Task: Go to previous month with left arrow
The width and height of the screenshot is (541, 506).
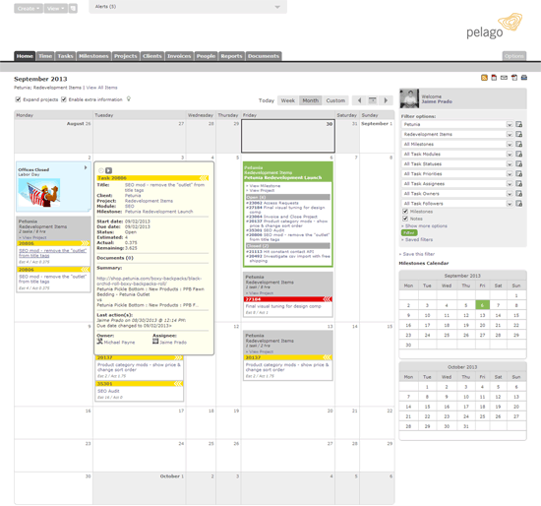Action: point(359,100)
